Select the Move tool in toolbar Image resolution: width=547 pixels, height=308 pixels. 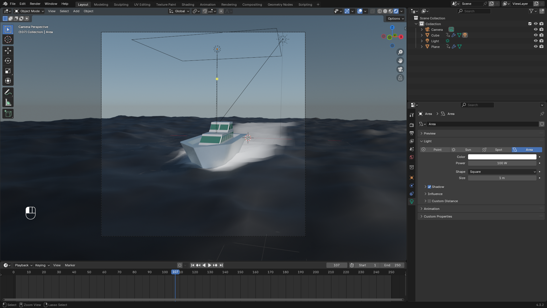[8, 51]
